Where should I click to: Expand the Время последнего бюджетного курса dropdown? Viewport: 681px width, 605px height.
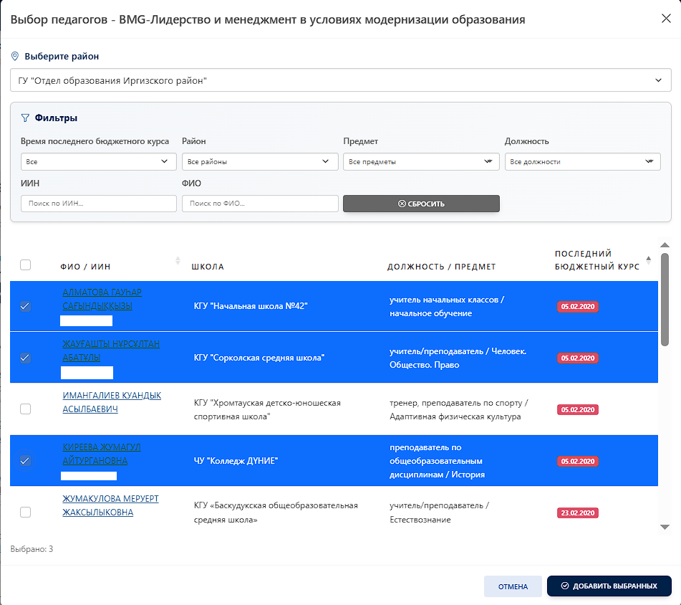click(x=99, y=161)
